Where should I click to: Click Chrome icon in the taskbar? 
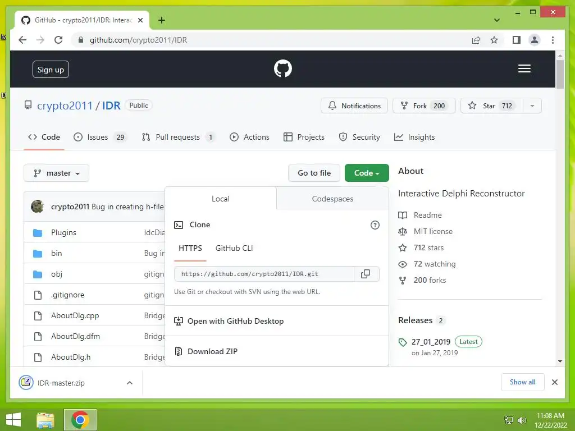pyautogui.click(x=80, y=420)
